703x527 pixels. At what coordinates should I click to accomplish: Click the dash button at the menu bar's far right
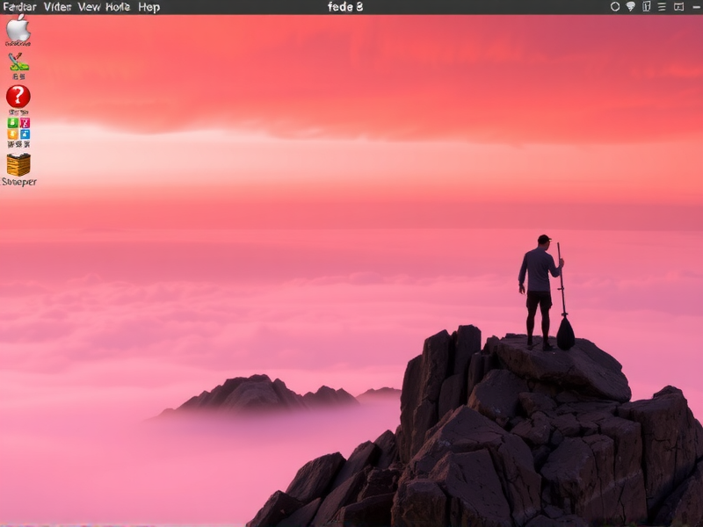pyautogui.click(x=695, y=6)
